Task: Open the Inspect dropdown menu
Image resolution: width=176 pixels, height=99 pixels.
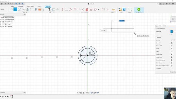Action: (114, 12)
